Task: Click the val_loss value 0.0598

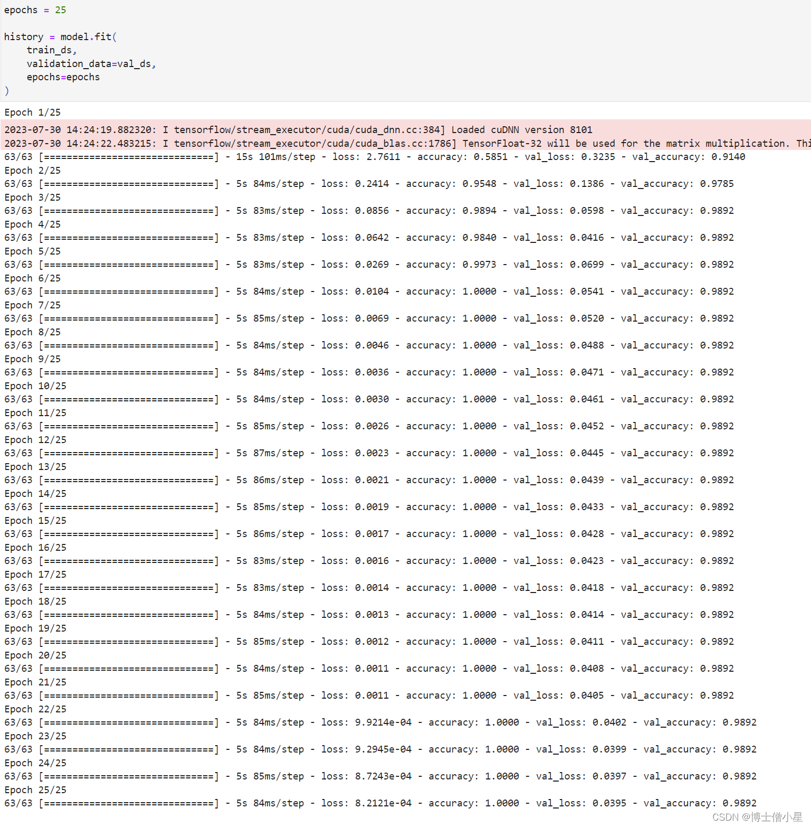Action: pos(587,211)
